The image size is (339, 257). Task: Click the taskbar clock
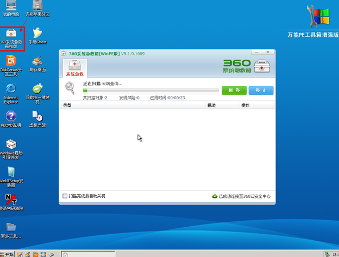tap(336, 255)
